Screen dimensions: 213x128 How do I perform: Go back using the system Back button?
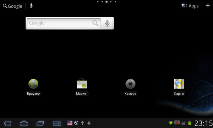pos(7,123)
